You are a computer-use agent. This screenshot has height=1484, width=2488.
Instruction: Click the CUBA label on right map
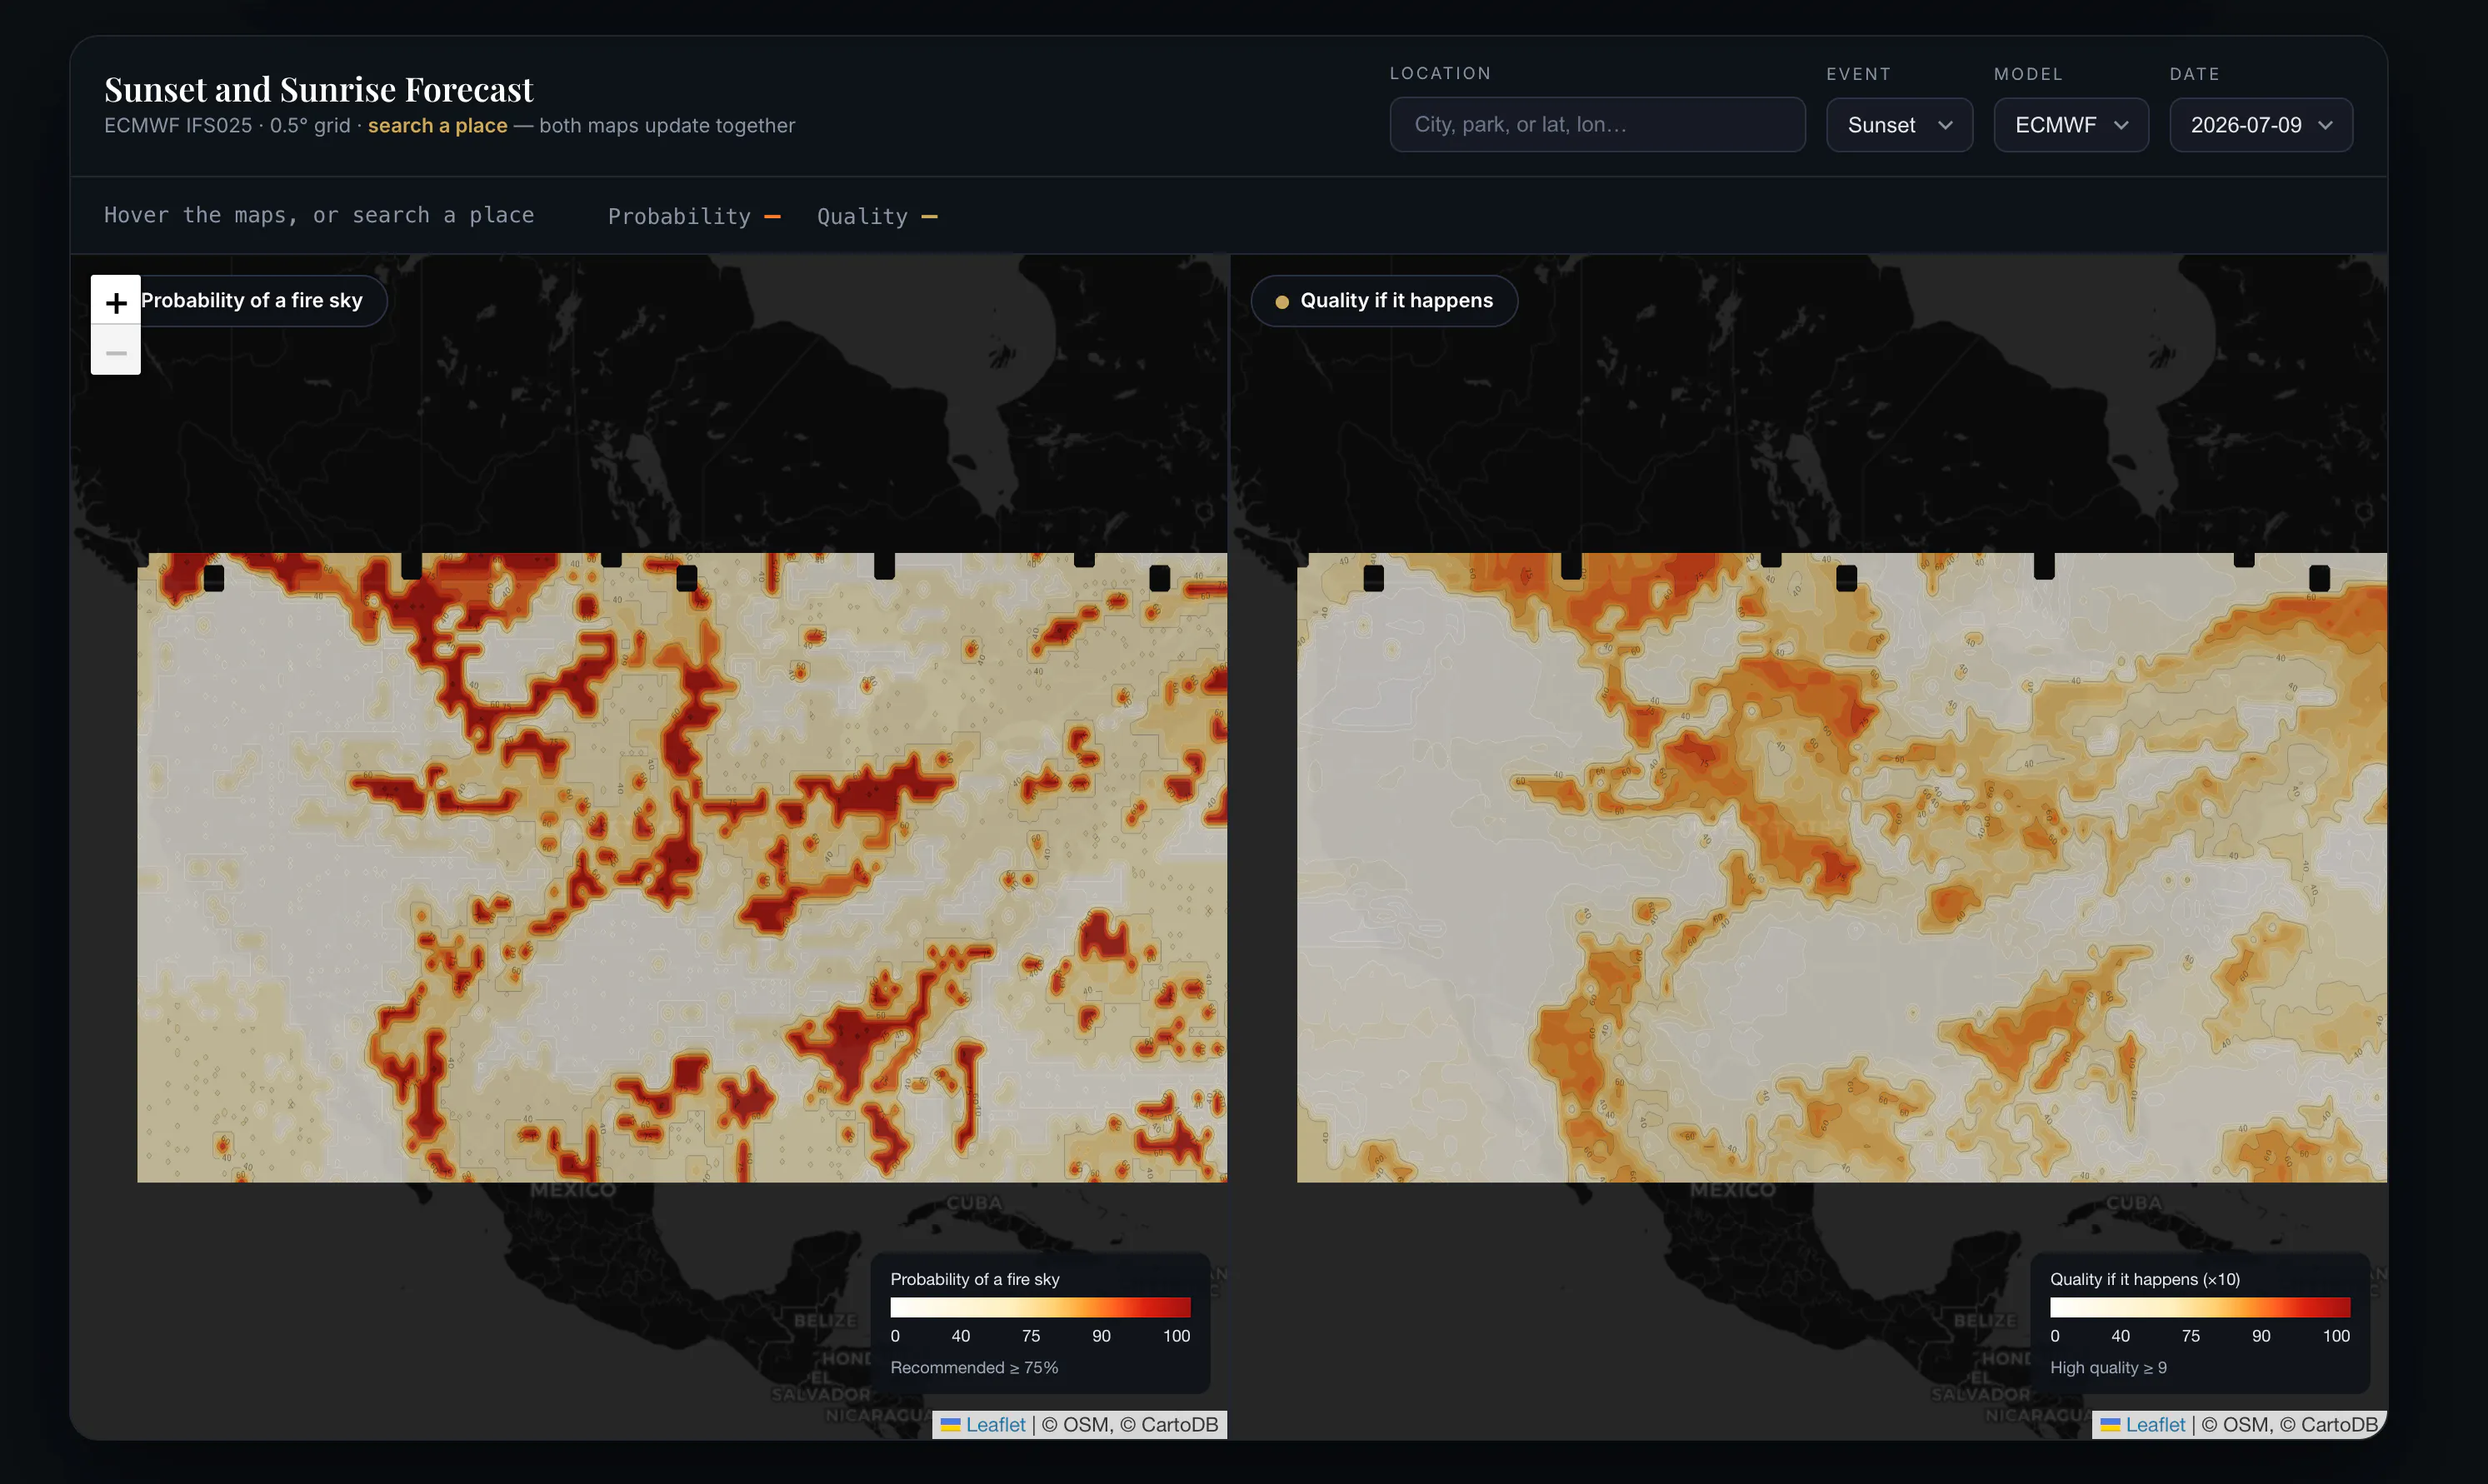(2133, 1203)
